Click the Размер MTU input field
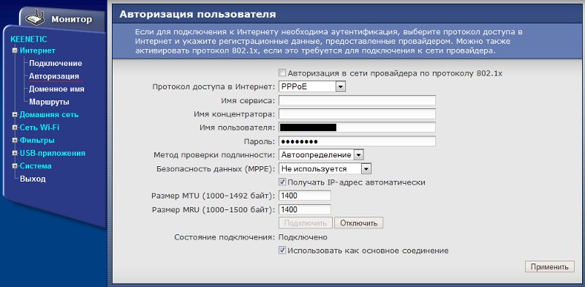Image resolution: width=585 pixels, height=287 pixels. pyautogui.click(x=305, y=195)
